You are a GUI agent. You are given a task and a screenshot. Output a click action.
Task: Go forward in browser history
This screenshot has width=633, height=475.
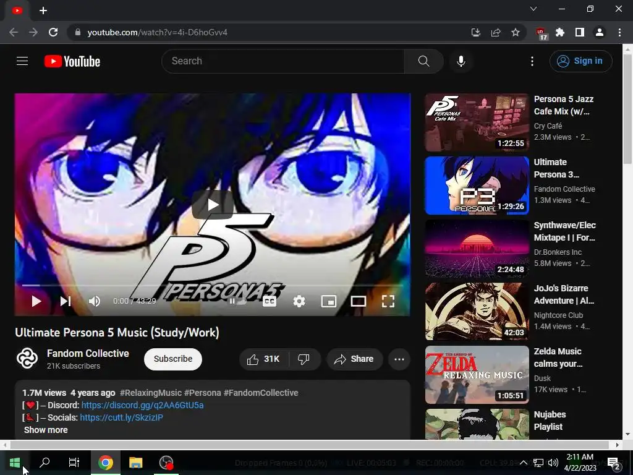tap(33, 32)
